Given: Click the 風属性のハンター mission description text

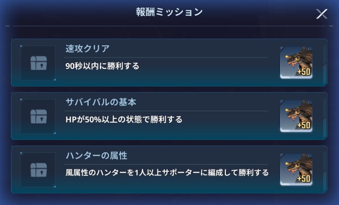Looking at the screenshot, I should click(x=167, y=173).
